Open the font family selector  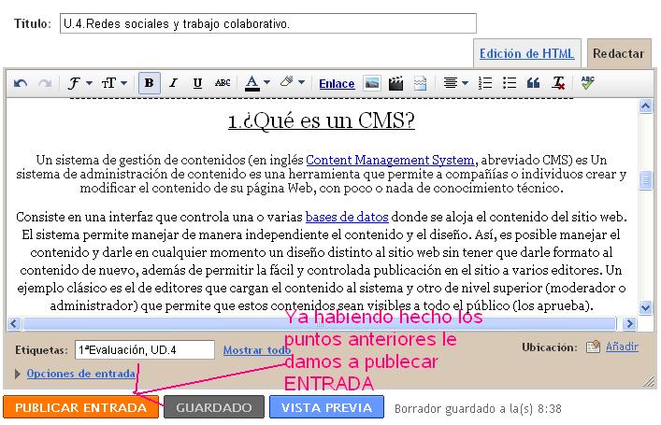(80, 83)
